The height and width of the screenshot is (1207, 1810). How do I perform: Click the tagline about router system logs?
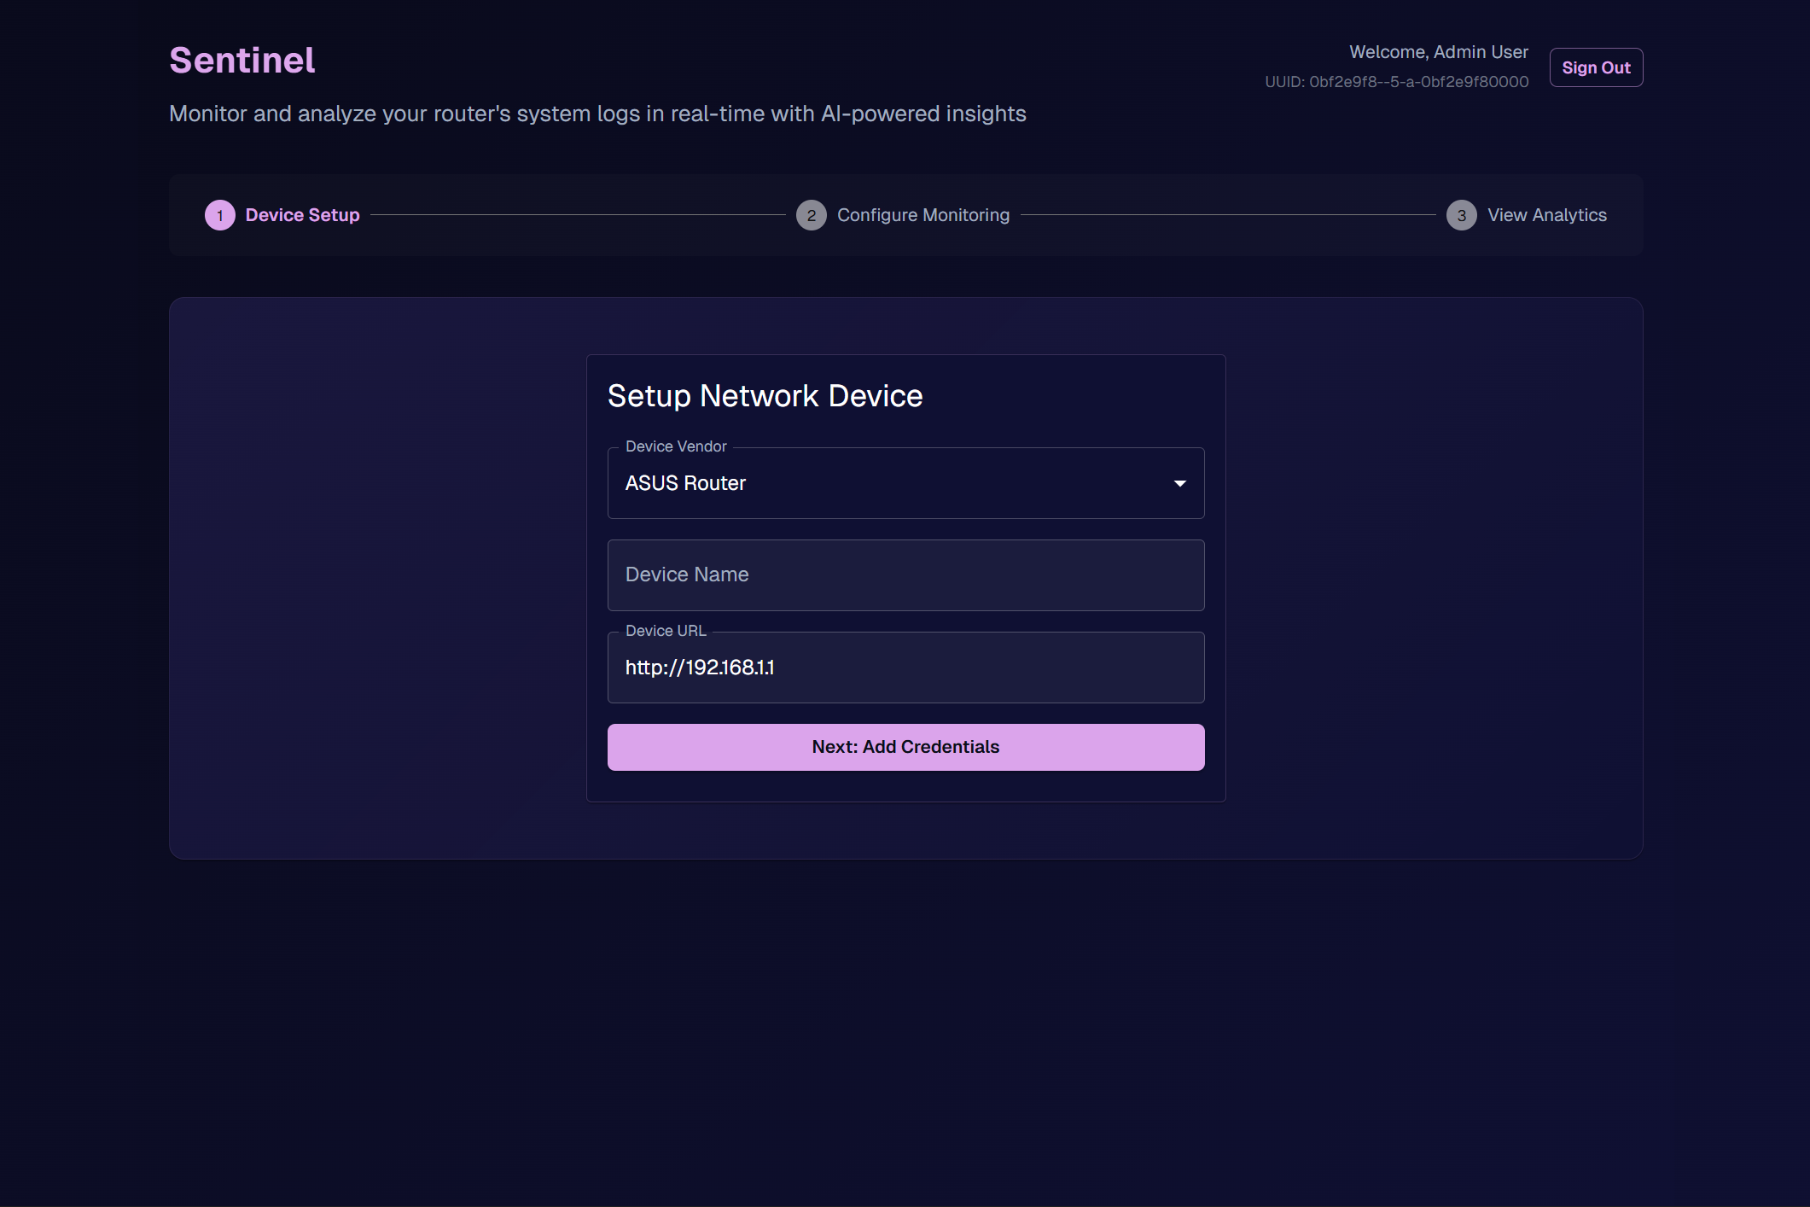[597, 114]
